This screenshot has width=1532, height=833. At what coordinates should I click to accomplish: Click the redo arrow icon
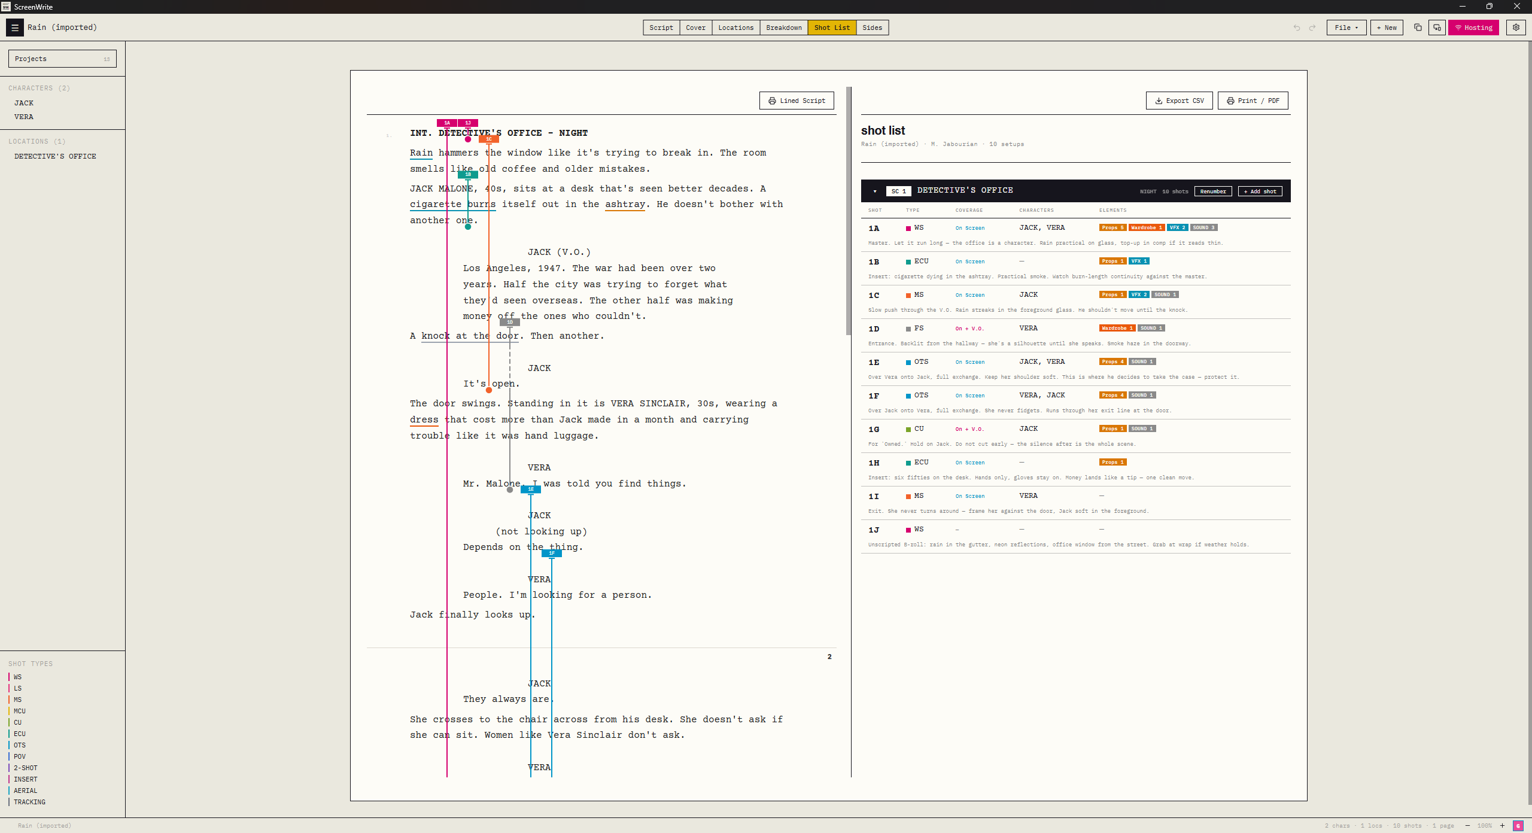coord(1312,28)
